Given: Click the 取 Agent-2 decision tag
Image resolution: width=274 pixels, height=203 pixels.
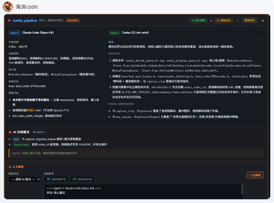Looking at the screenshot, I should [x=39, y=132].
